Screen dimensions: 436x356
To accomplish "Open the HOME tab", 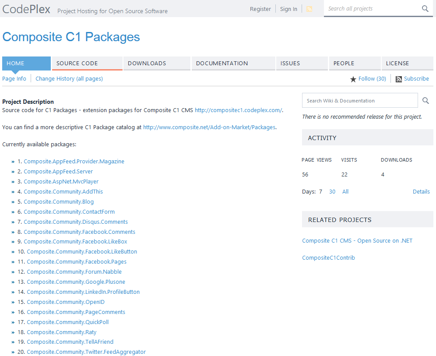I will (26, 63).
